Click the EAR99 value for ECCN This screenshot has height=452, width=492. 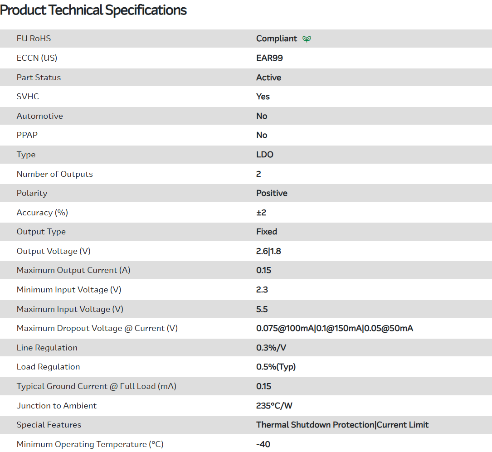pos(269,58)
